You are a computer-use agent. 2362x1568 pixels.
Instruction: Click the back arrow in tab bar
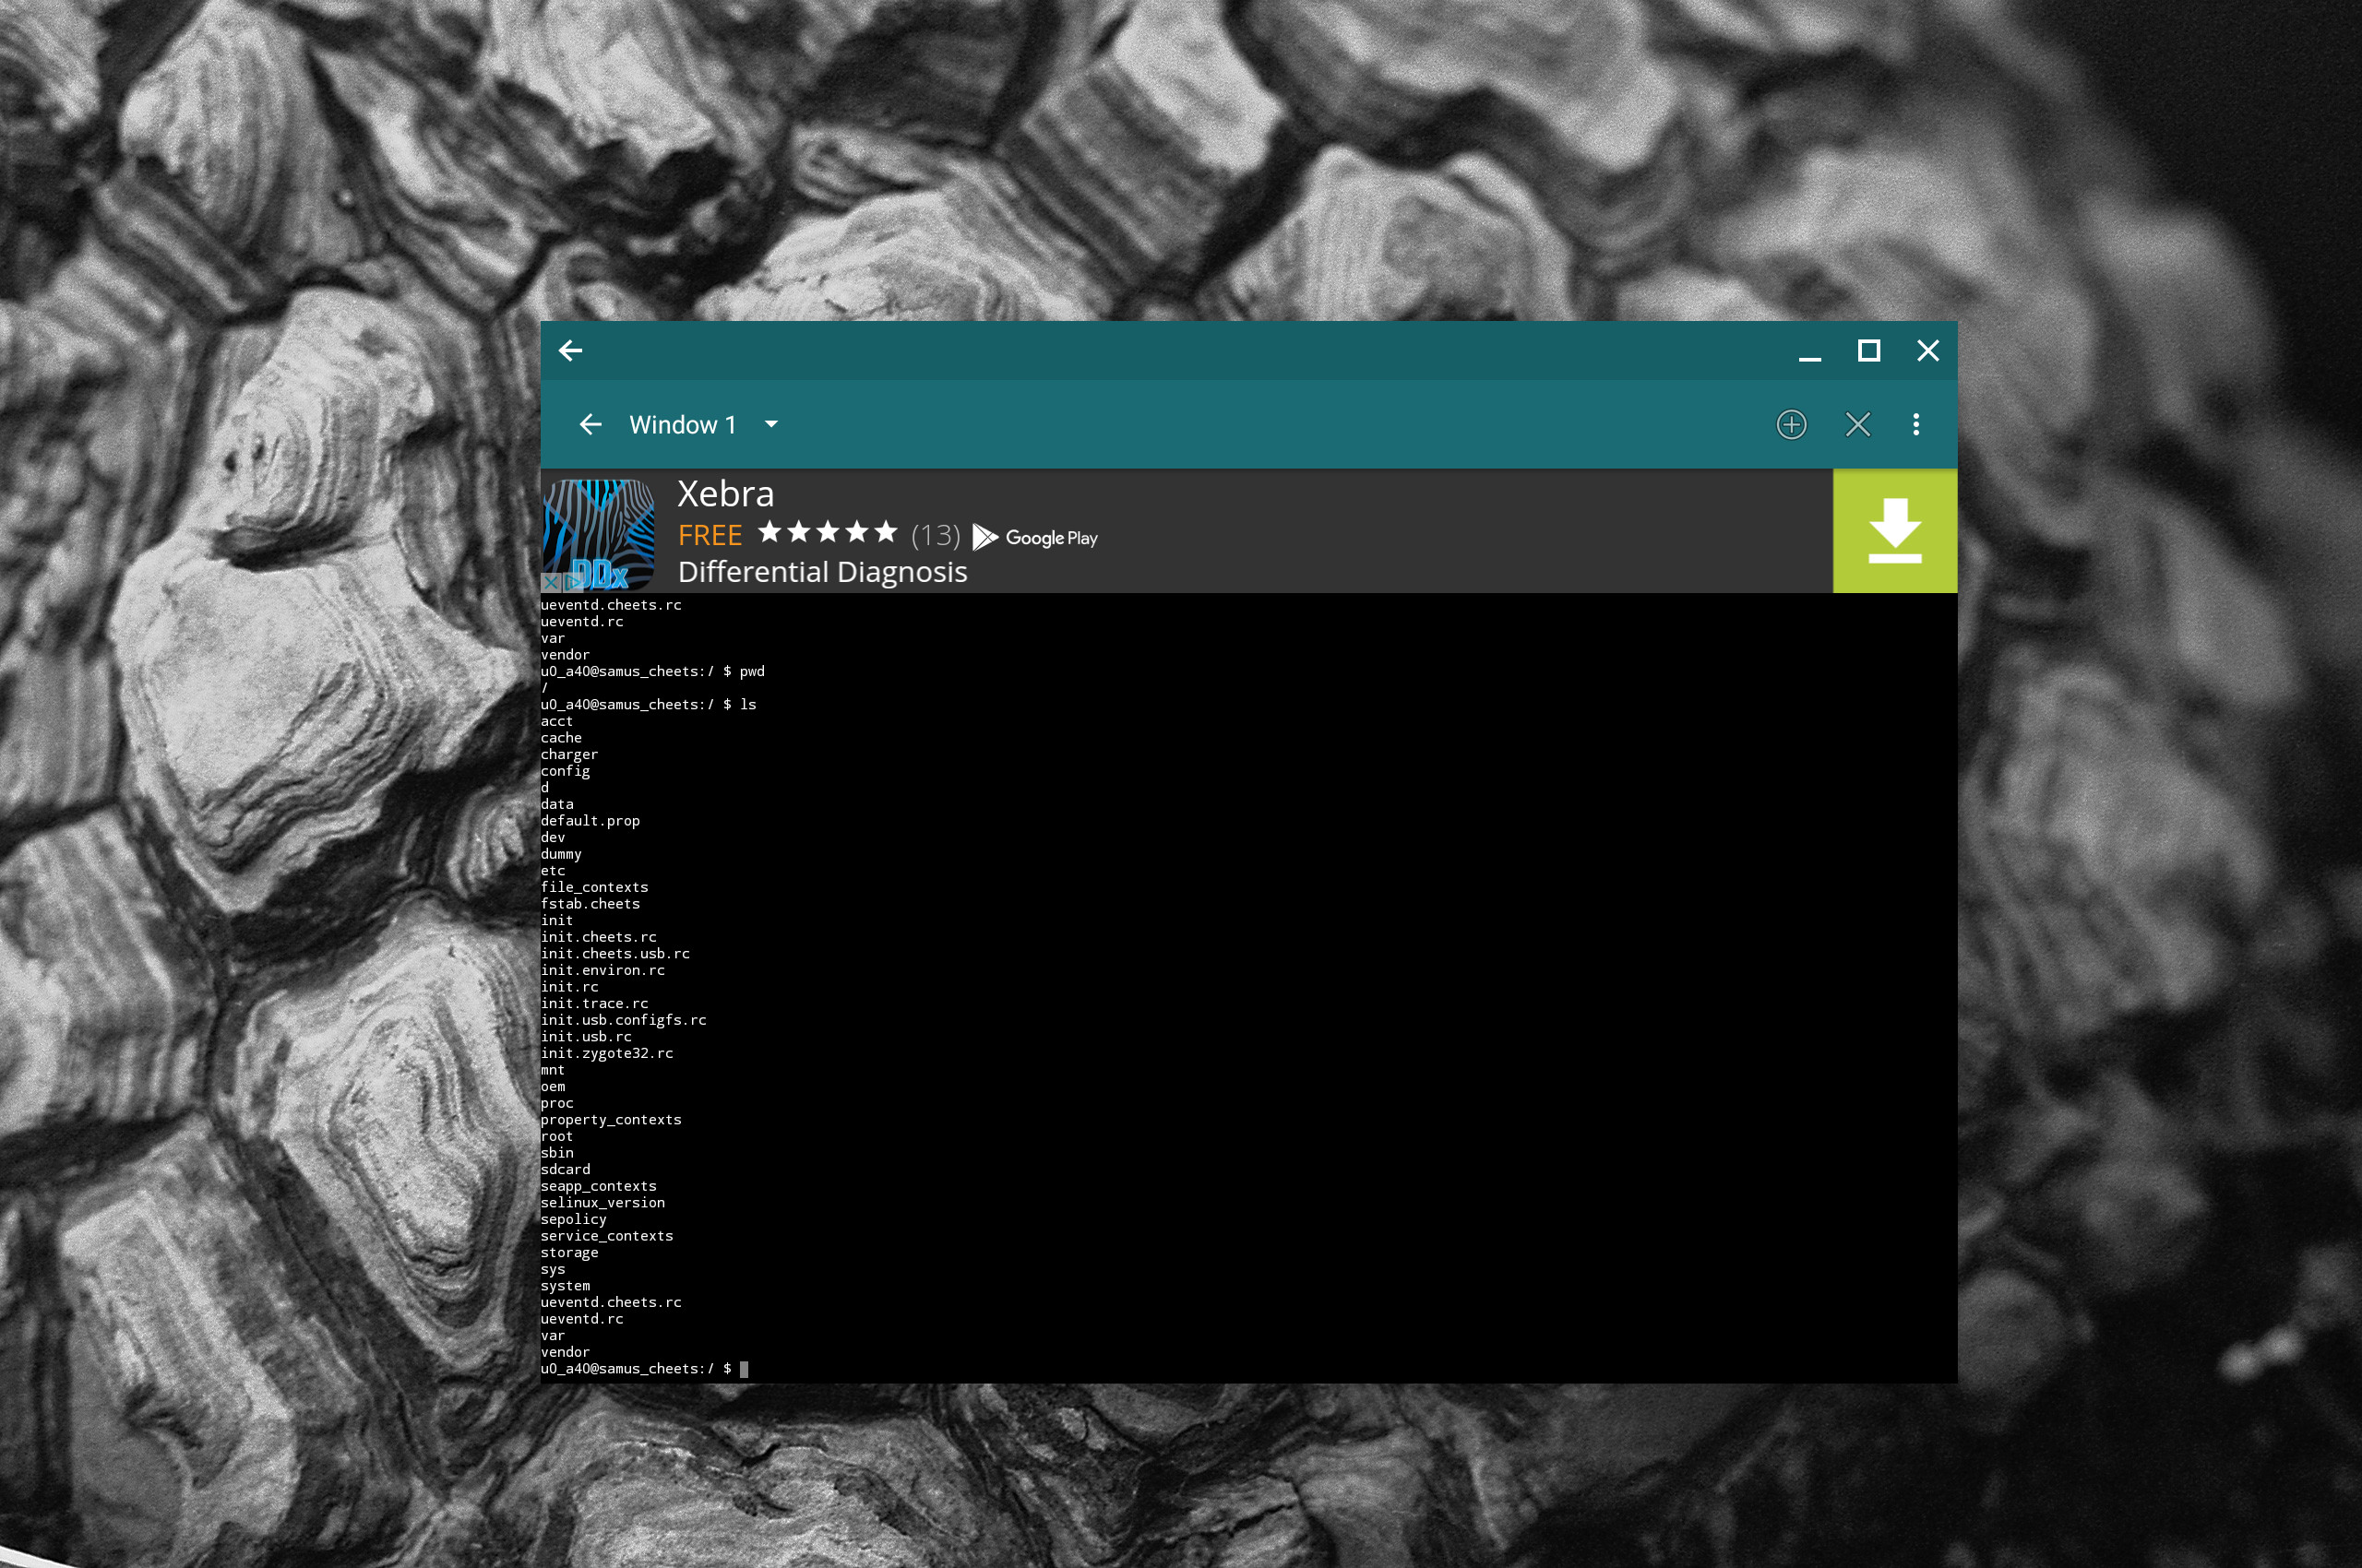pos(590,423)
